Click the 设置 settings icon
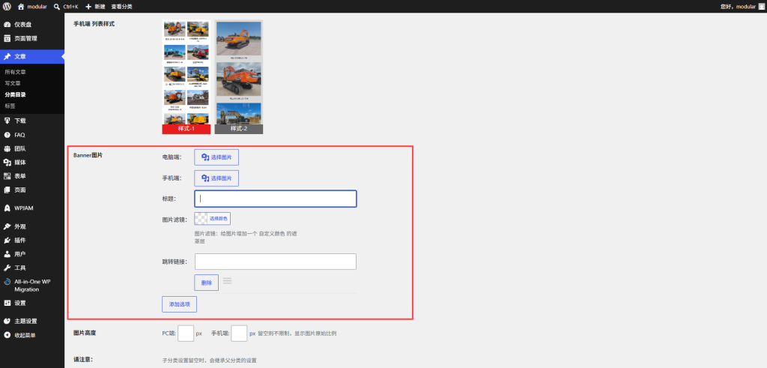Viewport: 767px width, 368px height. point(7,303)
